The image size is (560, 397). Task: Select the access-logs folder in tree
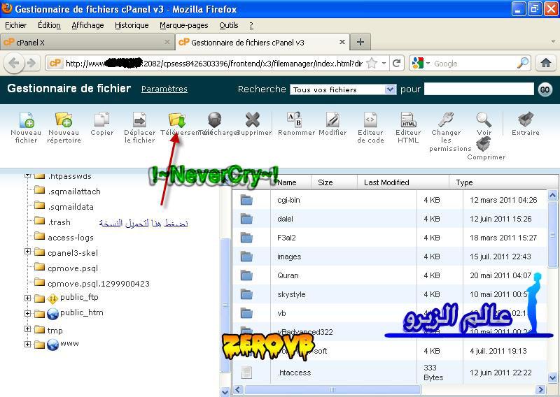71,238
